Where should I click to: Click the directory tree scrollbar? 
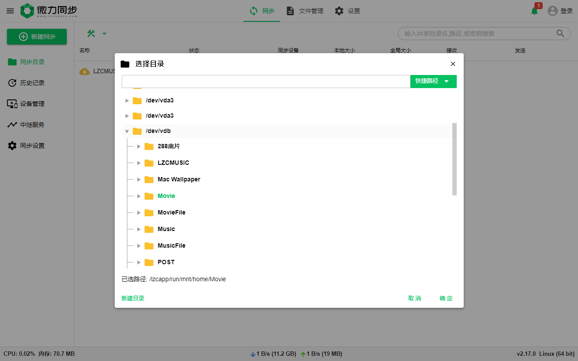pos(455,159)
